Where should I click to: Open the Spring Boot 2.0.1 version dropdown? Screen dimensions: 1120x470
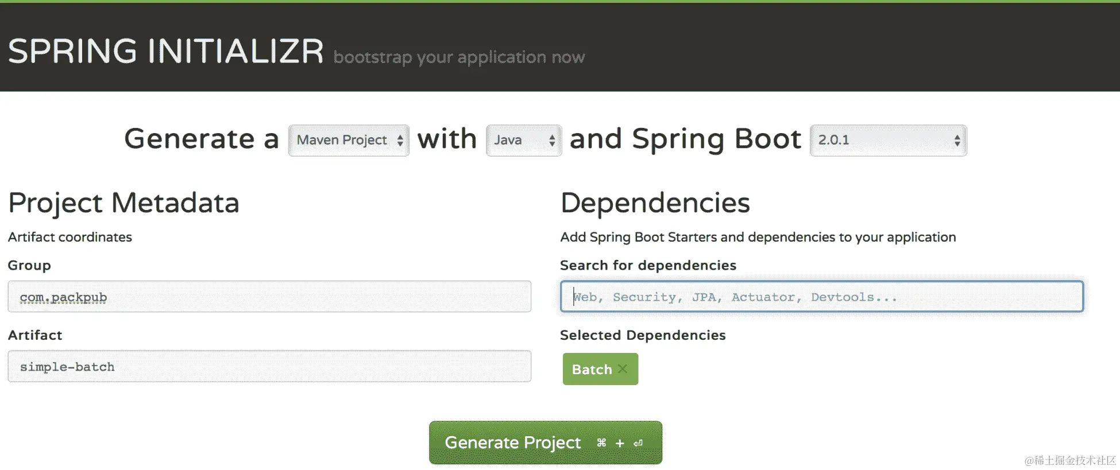coord(889,141)
